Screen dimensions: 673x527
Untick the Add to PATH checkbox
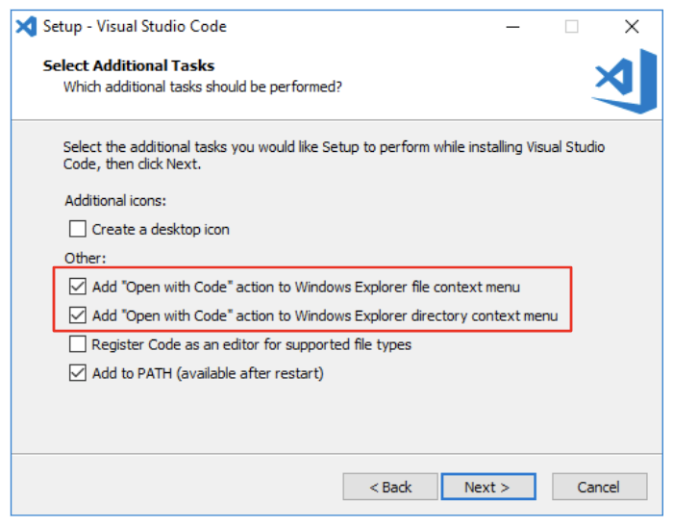[78, 372]
